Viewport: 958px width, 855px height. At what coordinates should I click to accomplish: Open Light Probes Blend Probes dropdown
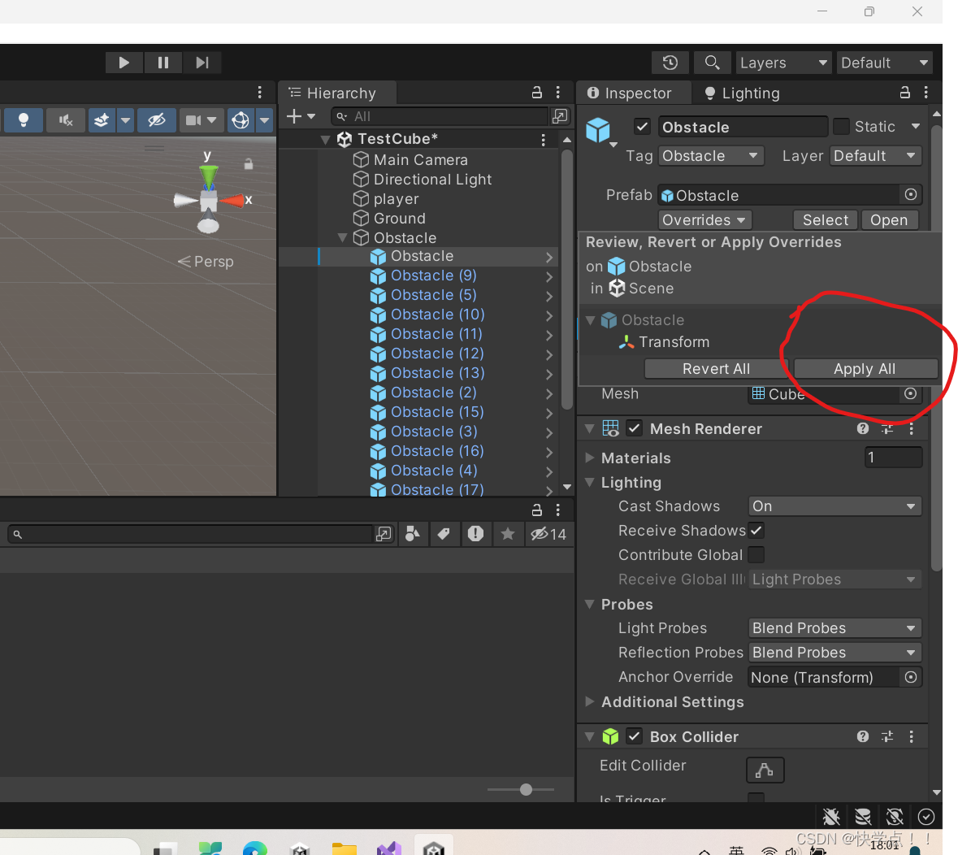[x=834, y=627]
